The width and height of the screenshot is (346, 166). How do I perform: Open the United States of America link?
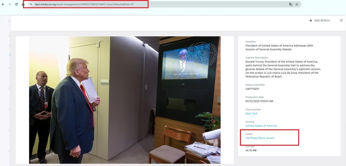click(x=261, y=126)
